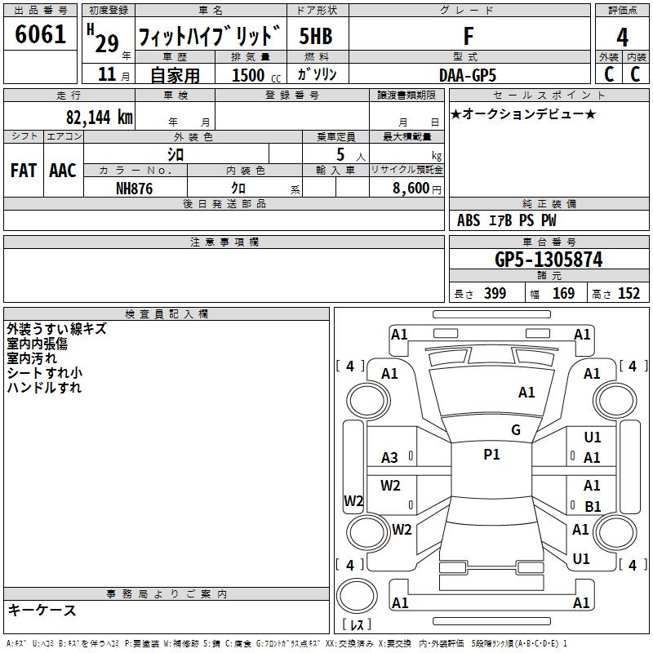
Task: Click the spare tire label レス
Action: pos(357,624)
